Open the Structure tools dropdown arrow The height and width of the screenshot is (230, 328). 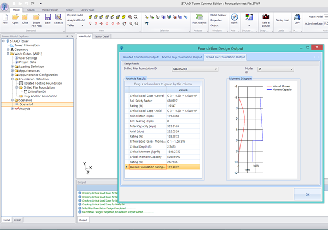[x=249, y=25]
